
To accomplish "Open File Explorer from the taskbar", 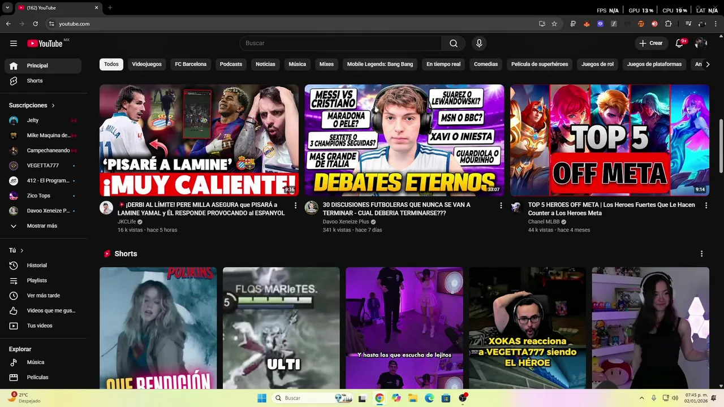I will tap(413, 398).
